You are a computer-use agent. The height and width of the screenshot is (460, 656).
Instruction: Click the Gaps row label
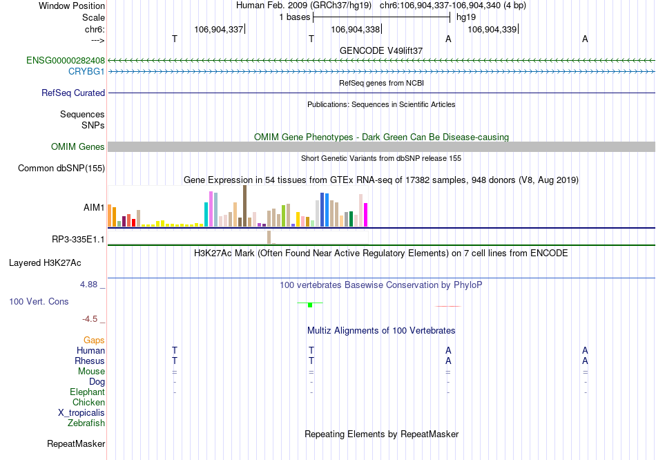[94, 341]
